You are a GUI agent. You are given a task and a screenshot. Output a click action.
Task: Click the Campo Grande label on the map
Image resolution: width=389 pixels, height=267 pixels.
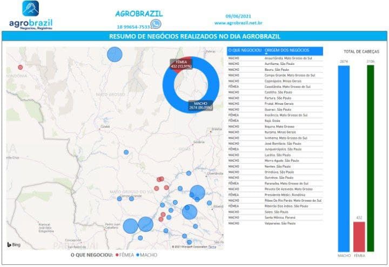click(x=131, y=196)
